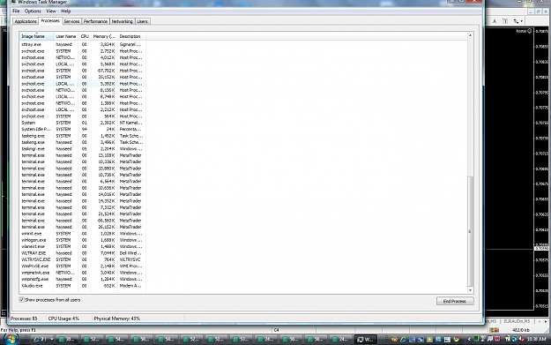Open the Help menu
The width and height of the screenshot is (551, 345).
click(66, 11)
